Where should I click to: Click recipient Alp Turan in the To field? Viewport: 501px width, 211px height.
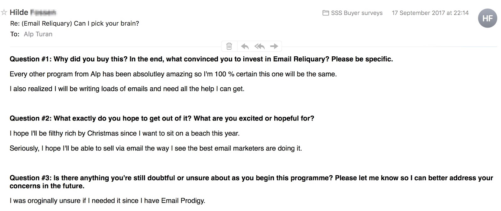tap(38, 34)
